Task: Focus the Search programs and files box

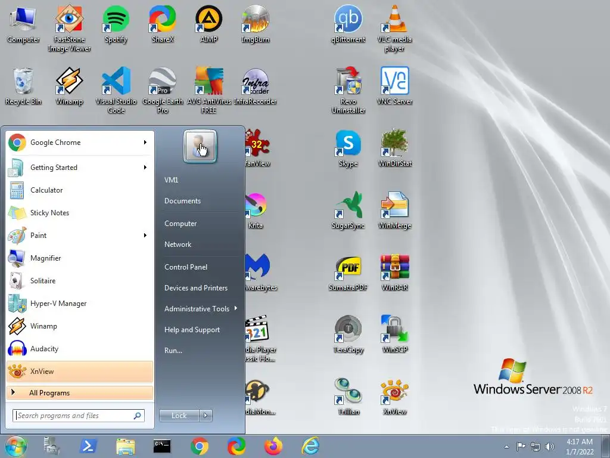Action: [x=79, y=416]
